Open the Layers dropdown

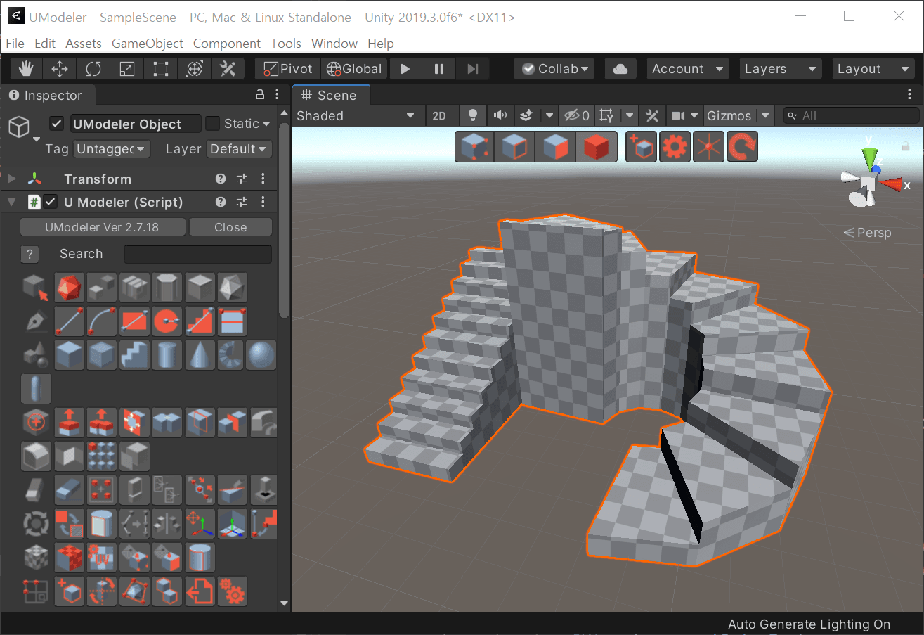(x=780, y=69)
